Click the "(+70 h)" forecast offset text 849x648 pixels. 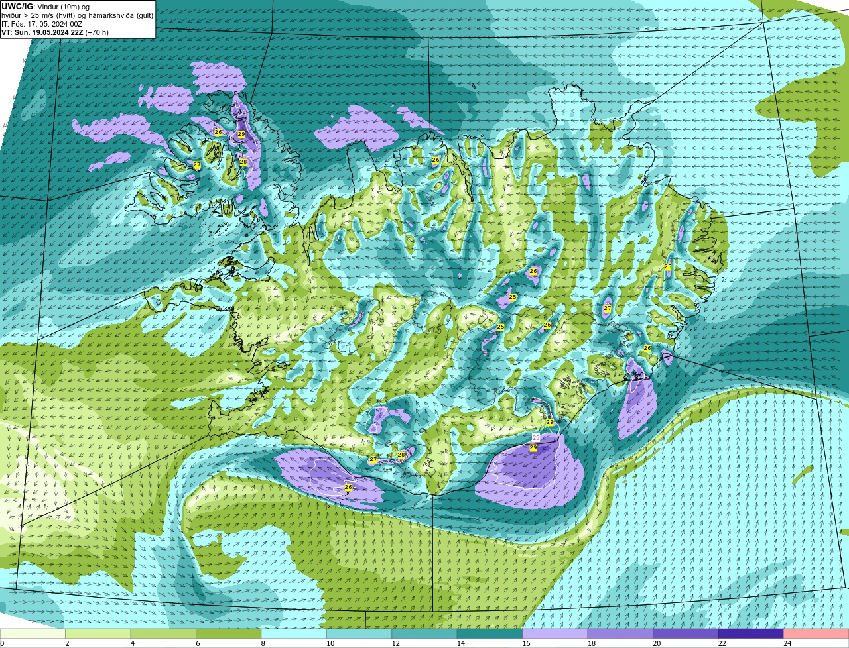[x=97, y=32]
